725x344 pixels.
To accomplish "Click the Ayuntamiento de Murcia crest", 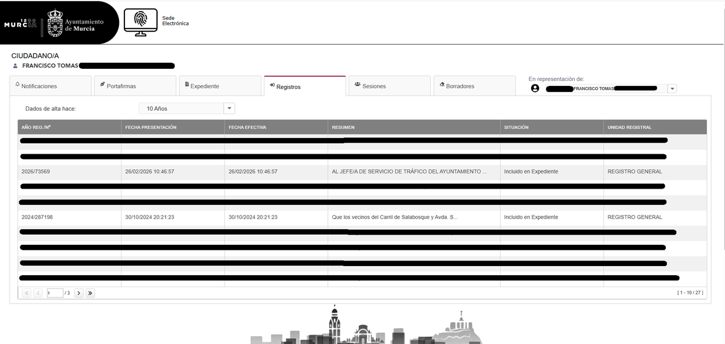I will pos(54,22).
